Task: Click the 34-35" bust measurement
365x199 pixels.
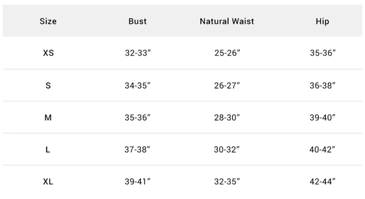Action: click(x=137, y=85)
